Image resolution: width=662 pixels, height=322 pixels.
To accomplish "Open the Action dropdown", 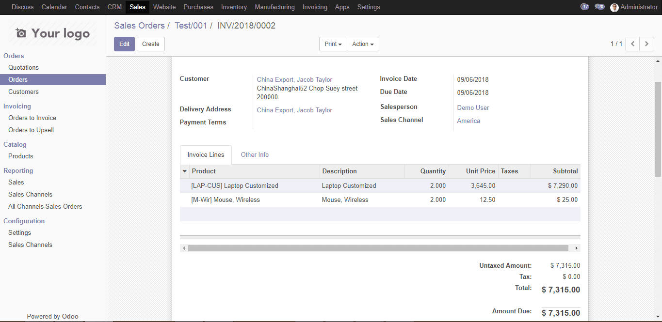I will coord(363,44).
